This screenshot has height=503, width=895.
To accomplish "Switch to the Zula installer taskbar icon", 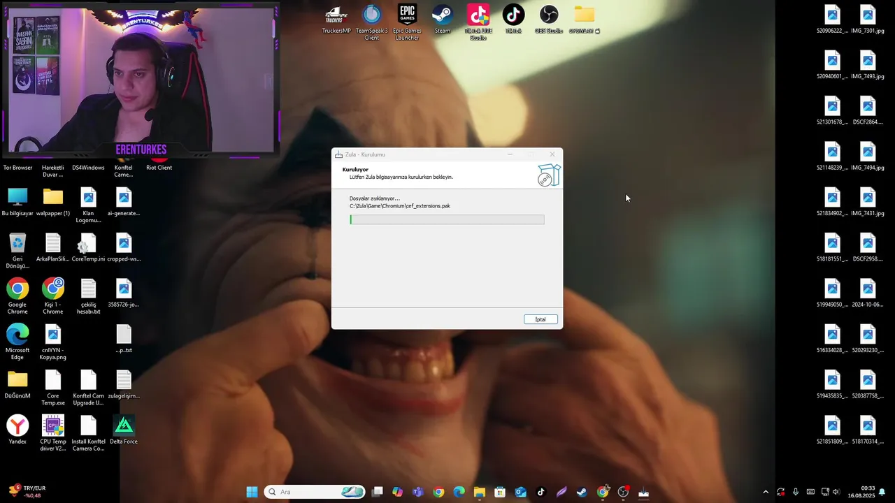I will point(643,492).
